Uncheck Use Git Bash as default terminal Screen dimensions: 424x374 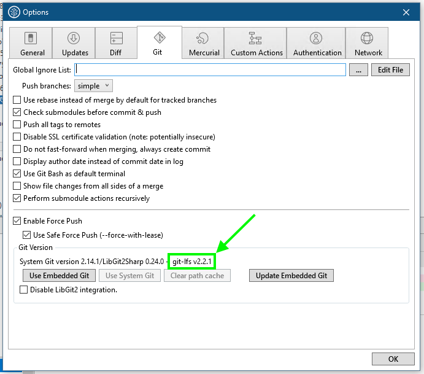[17, 173]
